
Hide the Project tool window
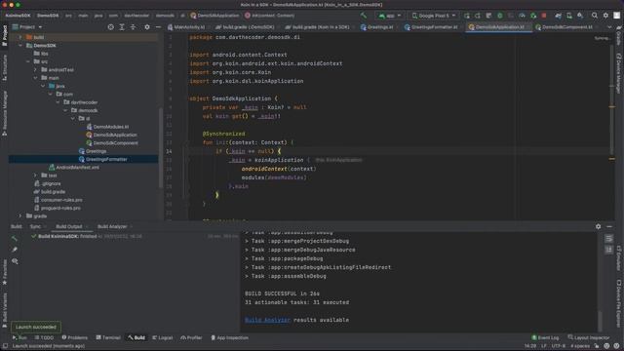[x=158, y=27]
